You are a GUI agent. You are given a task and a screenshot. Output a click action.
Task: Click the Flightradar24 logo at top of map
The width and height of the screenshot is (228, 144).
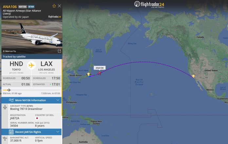149,4
